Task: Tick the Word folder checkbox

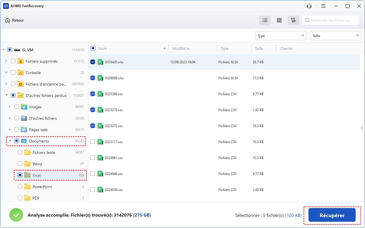Action: click(x=20, y=164)
